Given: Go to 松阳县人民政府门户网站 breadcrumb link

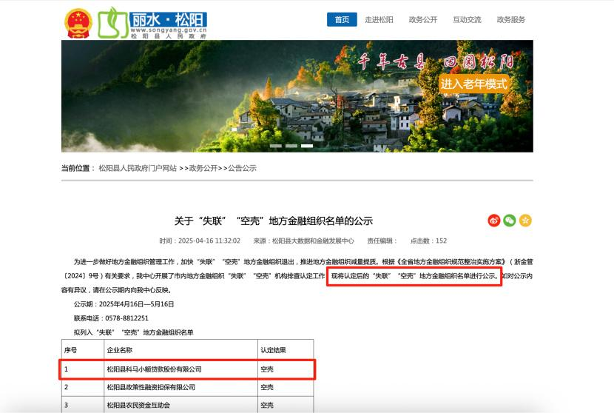Looking at the screenshot, I should [x=138, y=169].
